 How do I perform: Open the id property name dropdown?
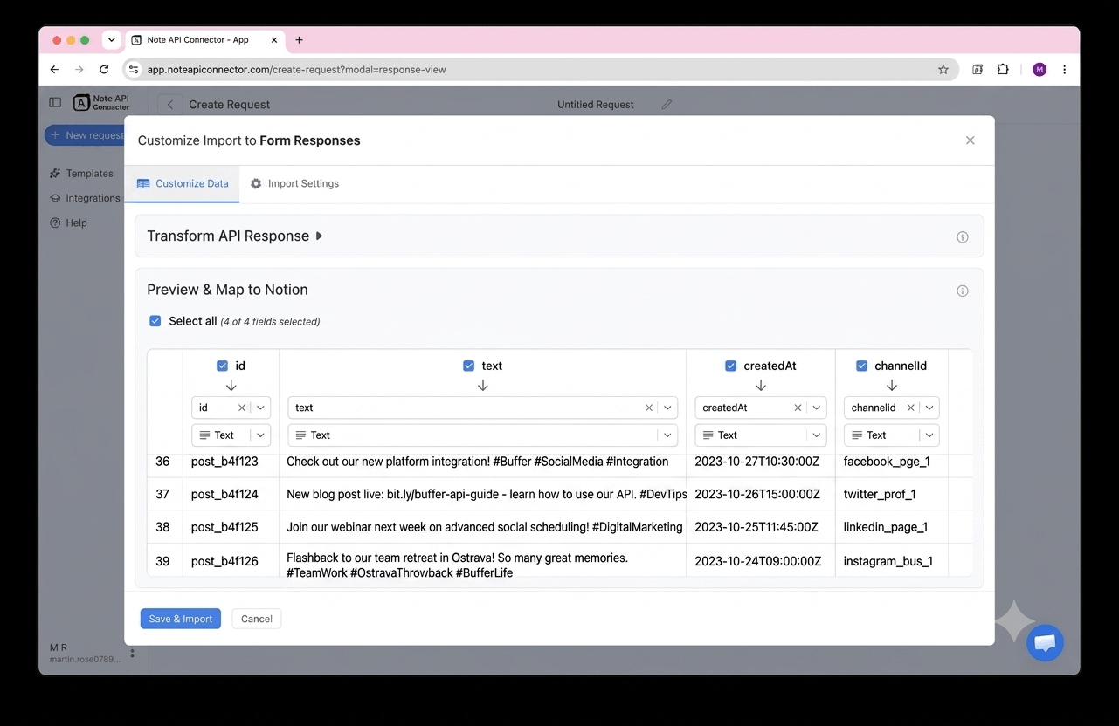tap(261, 408)
